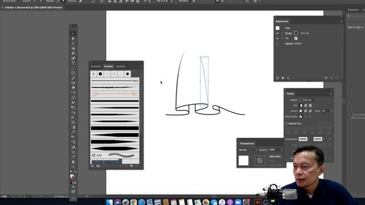365x205 pixels.
Task: Select Projecting Cap in Stroke panel
Action: click(310, 105)
